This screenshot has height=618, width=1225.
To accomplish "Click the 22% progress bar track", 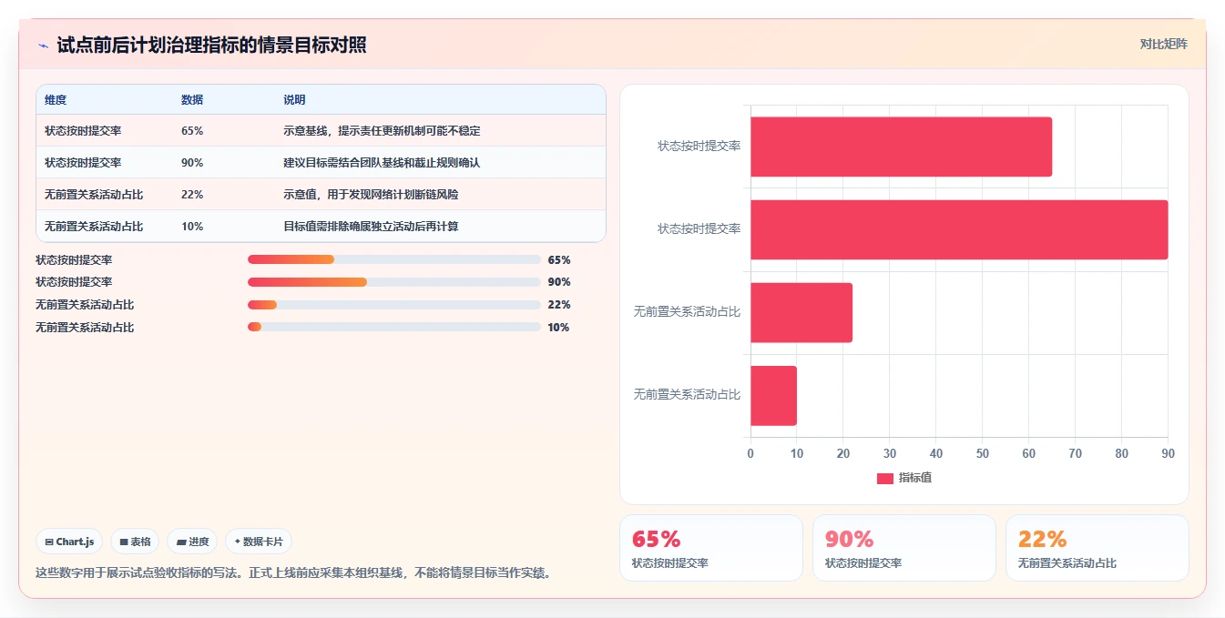I will click(x=394, y=305).
